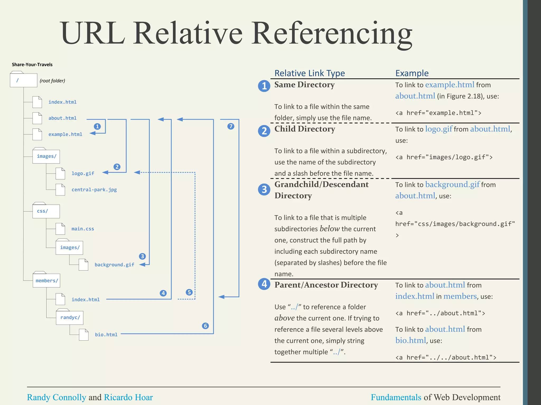
Task: Click large circle 4 beside Parent Directory
Action: coord(264,284)
